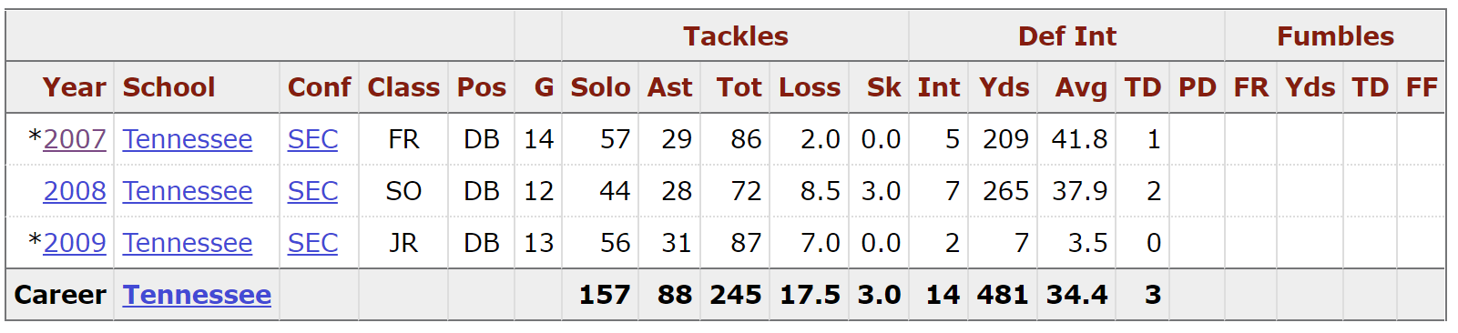1458x333 pixels.
Task: Sort by the Sk sacks header
Action: [x=883, y=87]
